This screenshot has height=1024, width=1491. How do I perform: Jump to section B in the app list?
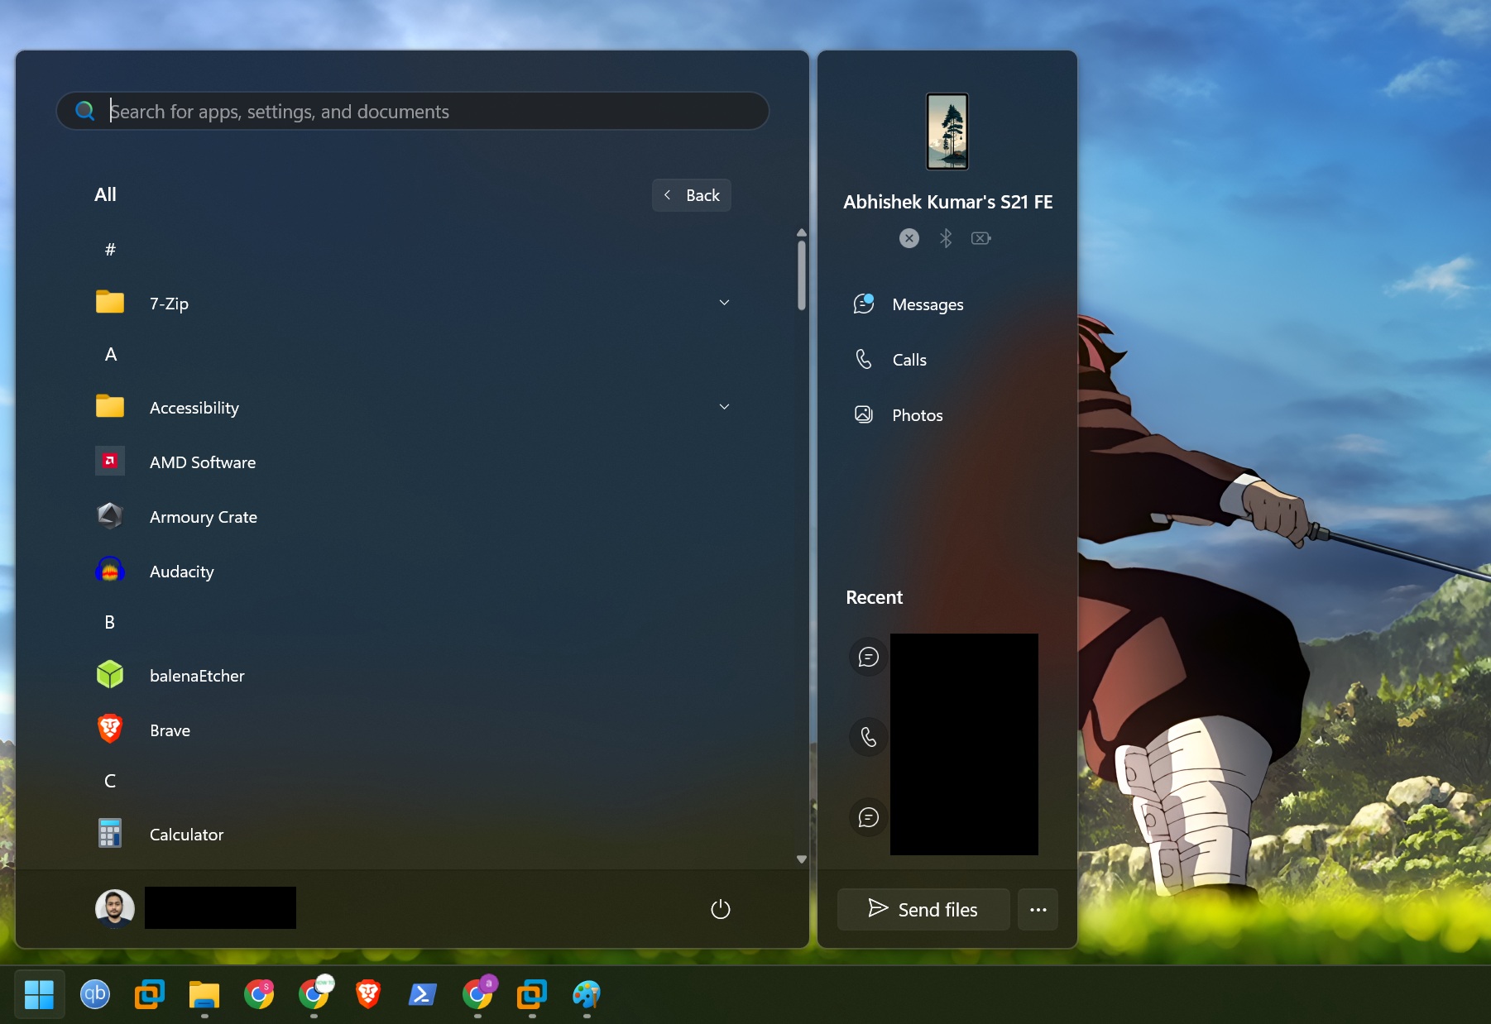coord(109,622)
